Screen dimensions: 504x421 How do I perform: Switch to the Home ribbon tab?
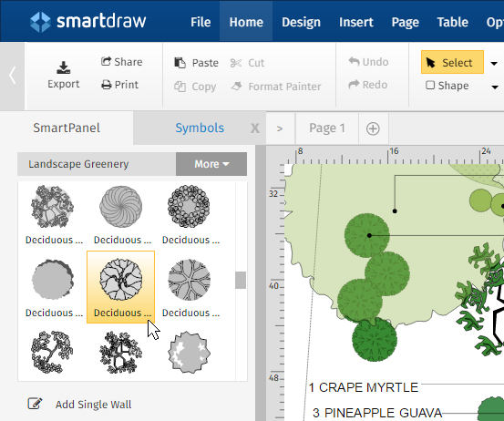[246, 22]
